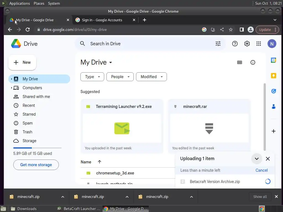Open System menu
The image size is (283, 212).
click(54, 3)
